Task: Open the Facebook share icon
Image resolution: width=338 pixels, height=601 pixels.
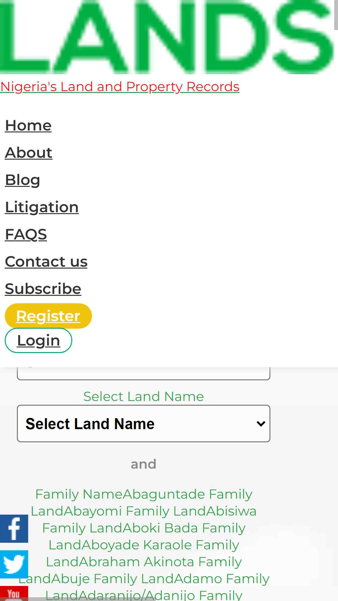Action: pos(14,529)
